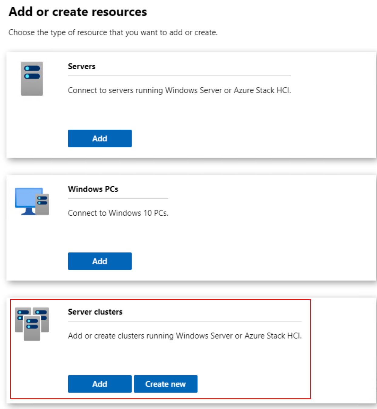
Task: Create a new server cluster
Action: (165, 384)
